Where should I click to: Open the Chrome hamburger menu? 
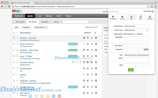156,7
